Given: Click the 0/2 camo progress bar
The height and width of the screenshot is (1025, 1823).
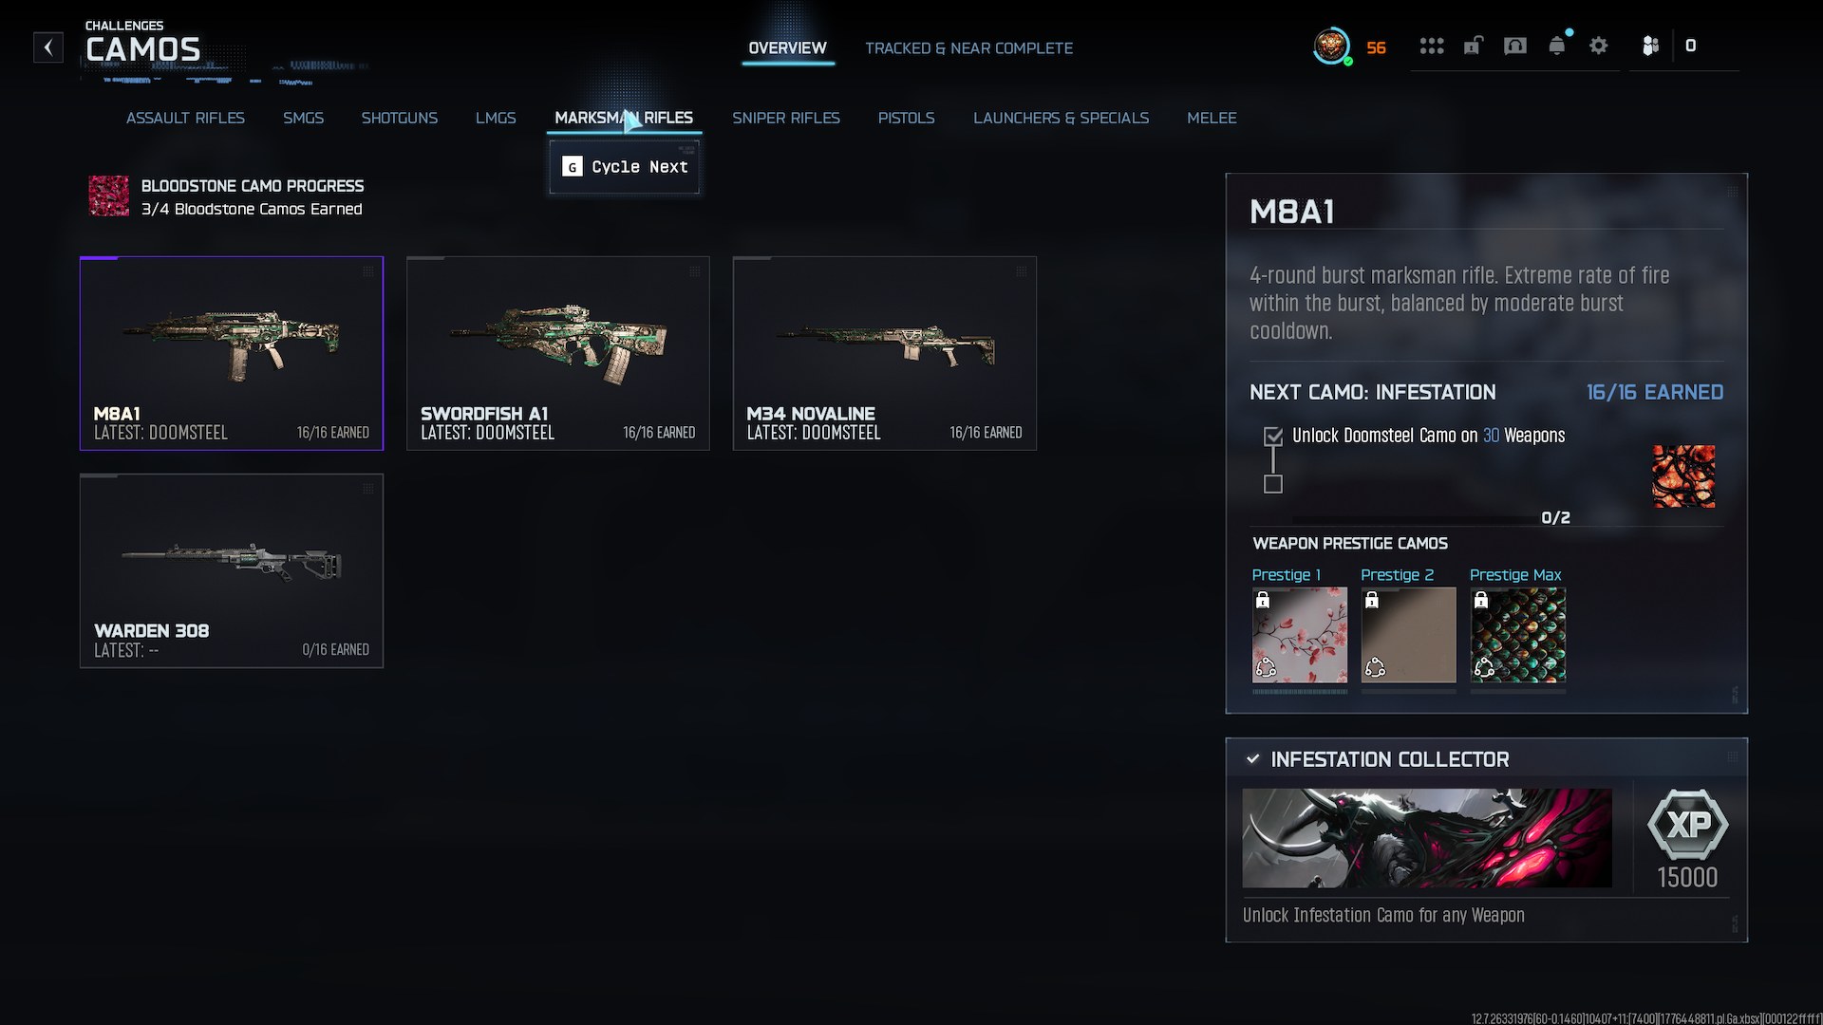Looking at the screenshot, I should coord(1415,519).
